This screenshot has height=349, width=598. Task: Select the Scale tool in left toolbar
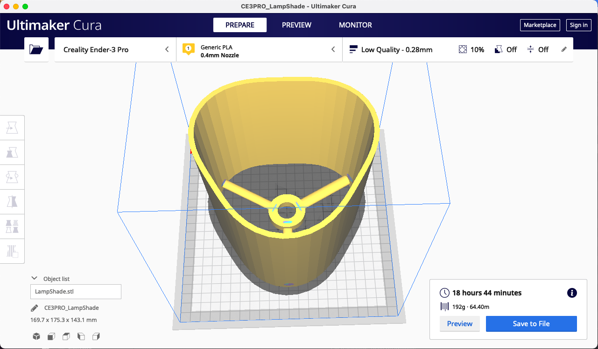(x=12, y=152)
